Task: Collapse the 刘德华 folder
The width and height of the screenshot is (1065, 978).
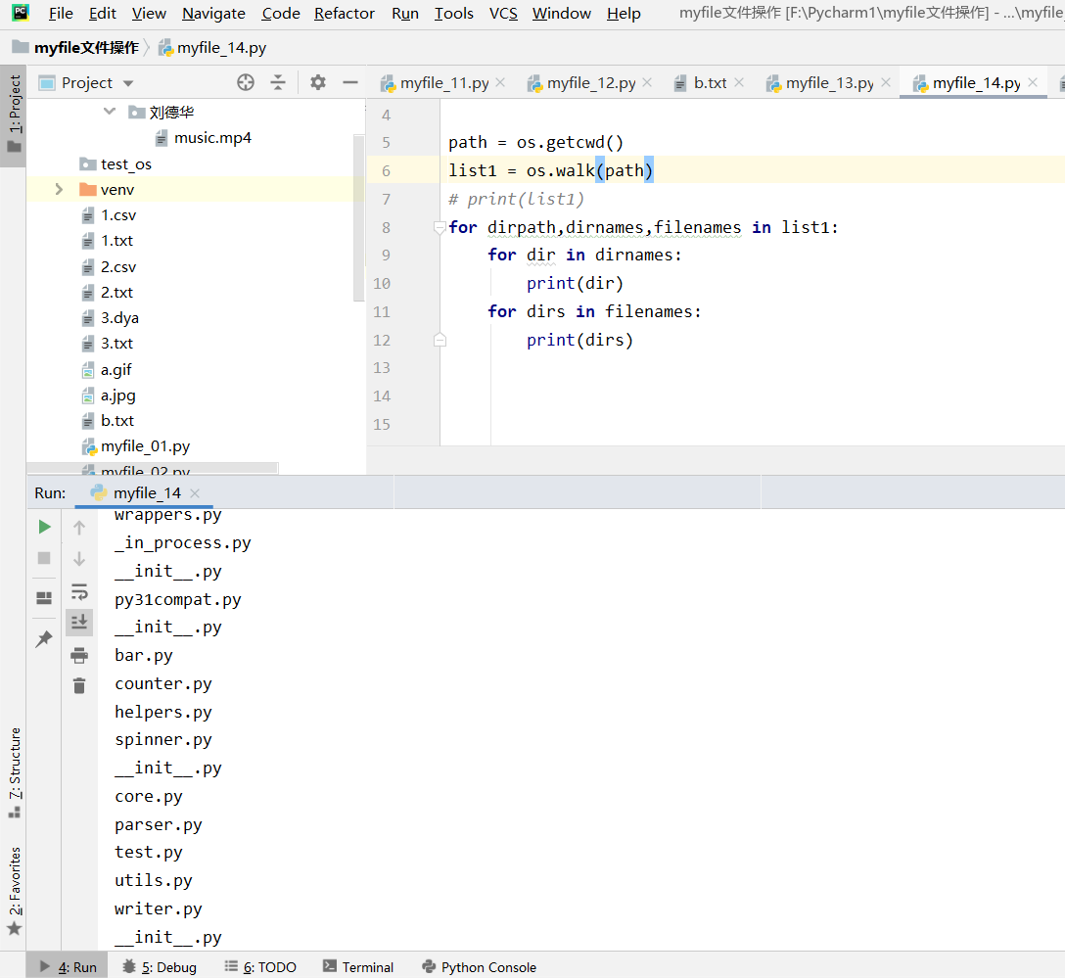Action: coord(110,112)
